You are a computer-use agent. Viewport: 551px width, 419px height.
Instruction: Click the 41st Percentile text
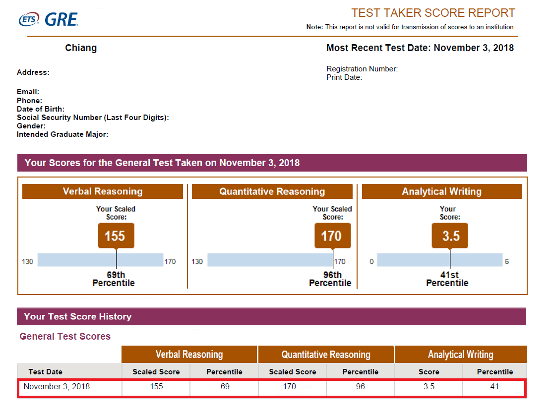(x=447, y=279)
